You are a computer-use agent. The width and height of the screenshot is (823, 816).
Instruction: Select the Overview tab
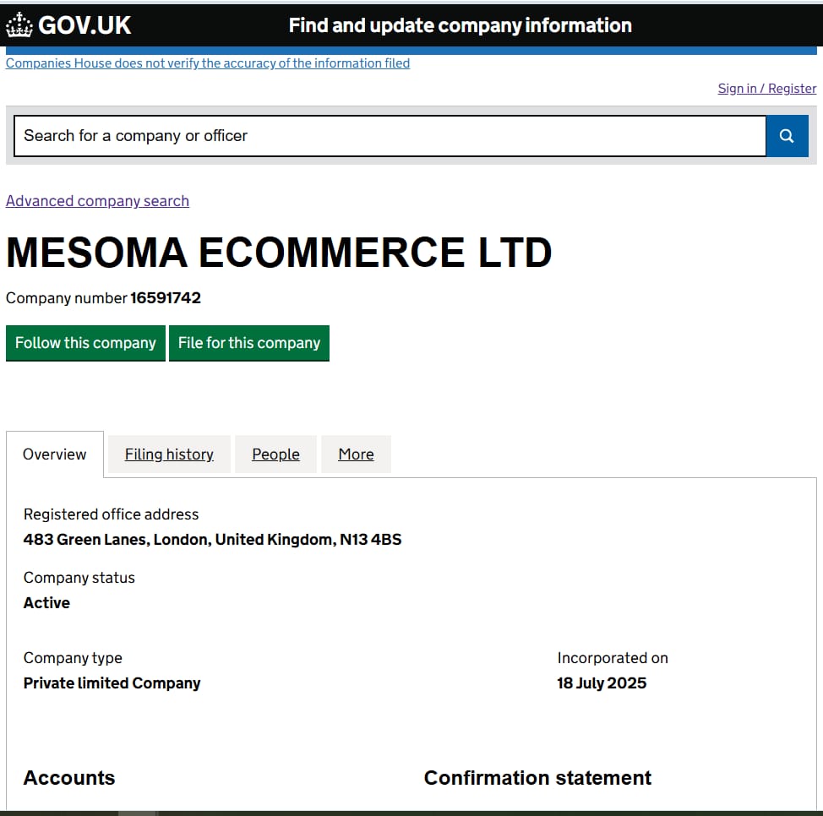(x=55, y=454)
